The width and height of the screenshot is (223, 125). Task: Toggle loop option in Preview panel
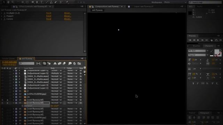tap(216, 40)
